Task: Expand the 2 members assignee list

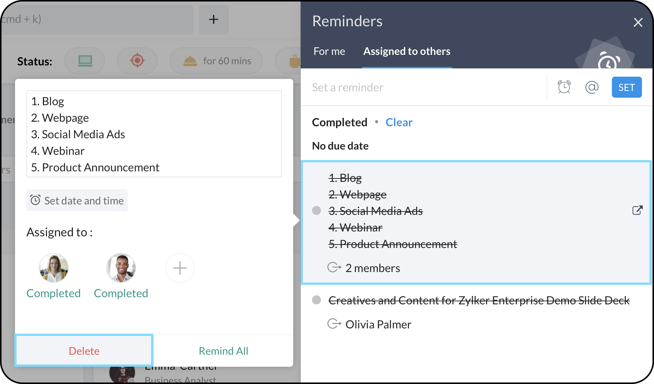Action: (372, 268)
